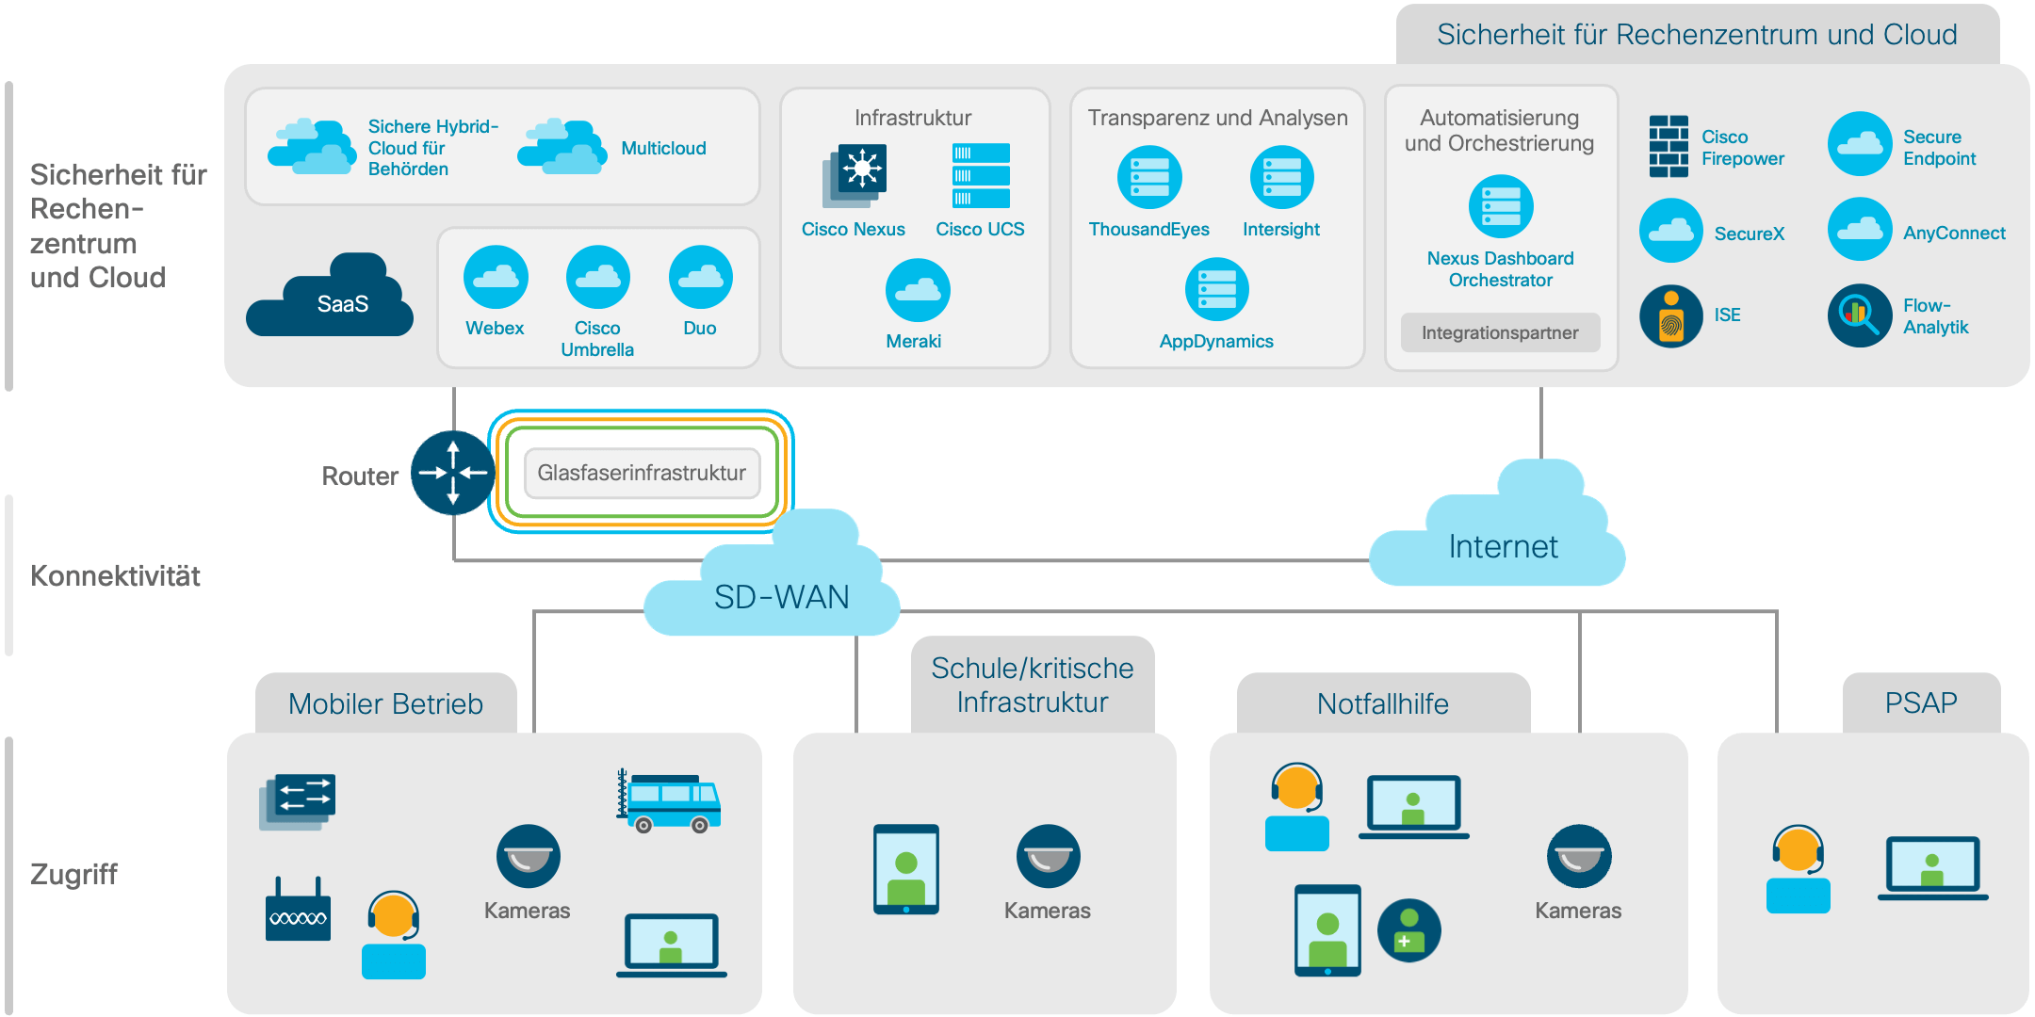Screen dimensions: 2035x1017
Task: Select the laptop icon in Notfallhilfe
Action: [x=1414, y=807]
